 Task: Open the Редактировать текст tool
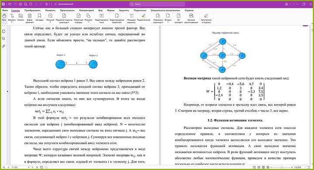click(102, 18)
